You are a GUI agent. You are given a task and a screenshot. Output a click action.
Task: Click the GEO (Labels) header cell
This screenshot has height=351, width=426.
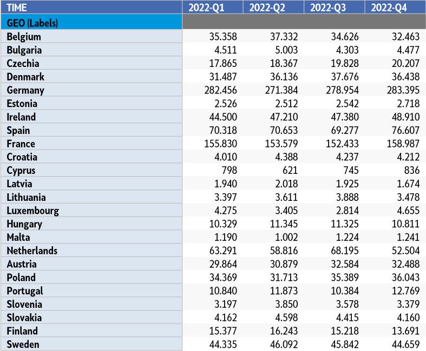91,23
